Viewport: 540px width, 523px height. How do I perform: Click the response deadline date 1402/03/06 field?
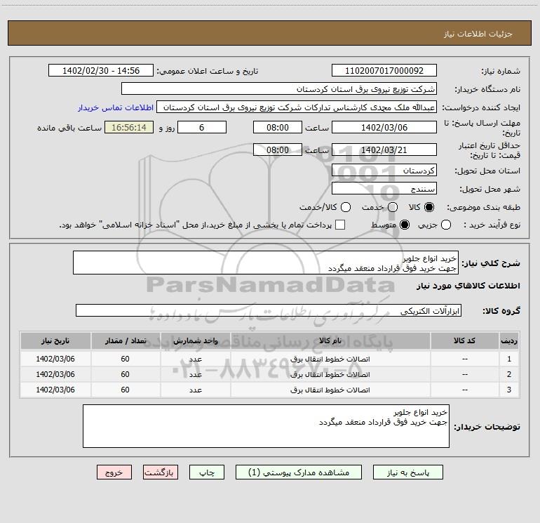click(384, 127)
